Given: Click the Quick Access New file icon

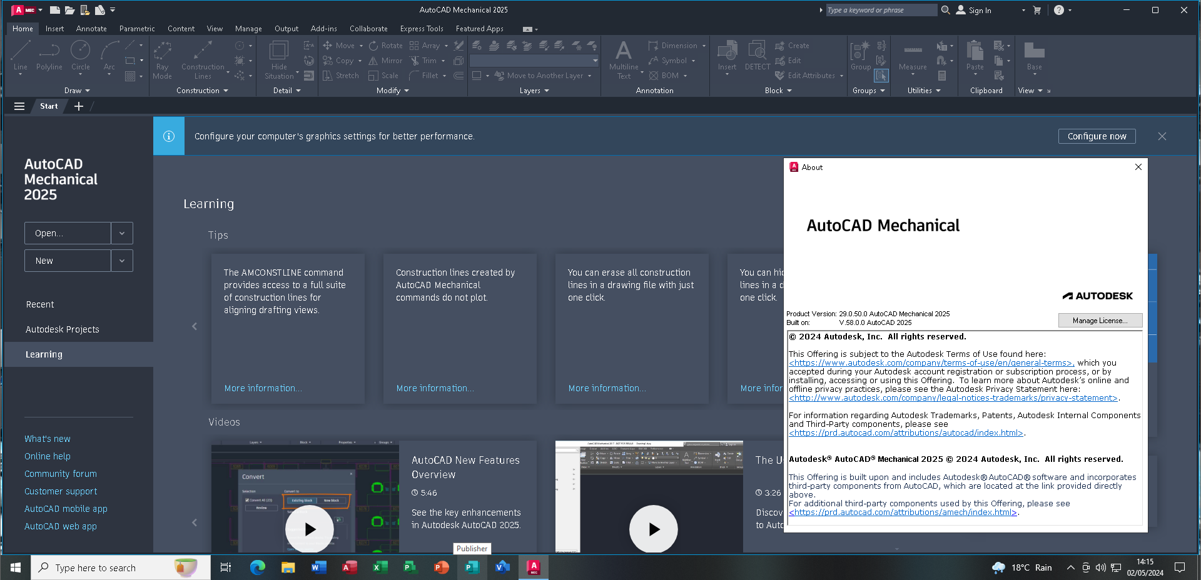Looking at the screenshot, I should [x=55, y=10].
